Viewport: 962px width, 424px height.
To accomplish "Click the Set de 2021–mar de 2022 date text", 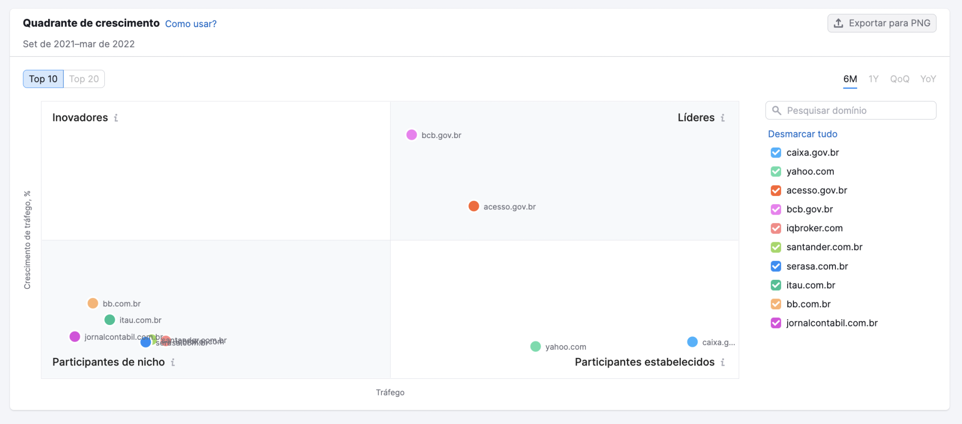I will tap(79, 44).
